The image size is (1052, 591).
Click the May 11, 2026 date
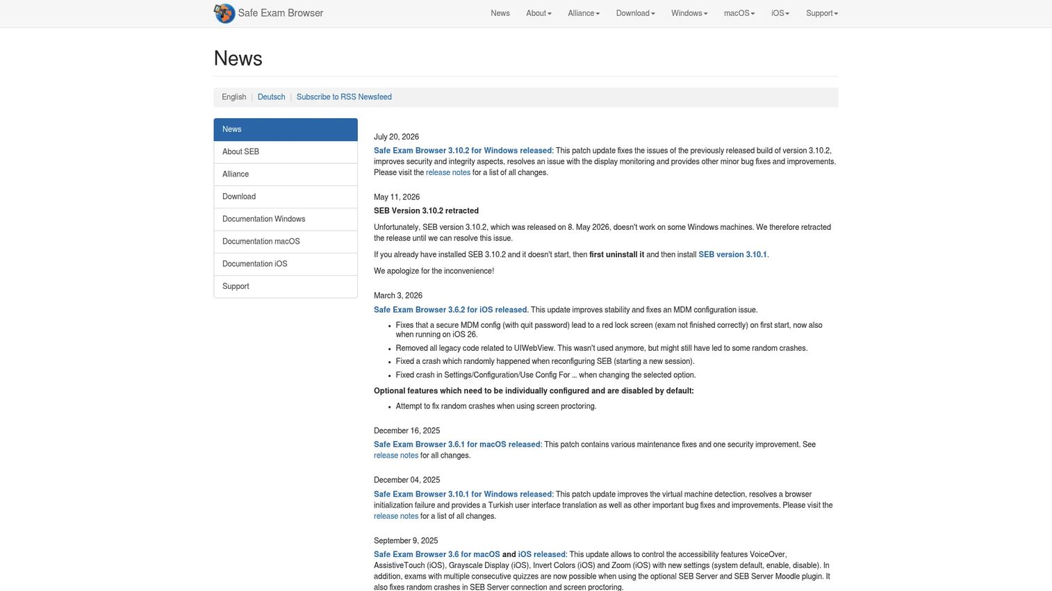click(397, 198)
